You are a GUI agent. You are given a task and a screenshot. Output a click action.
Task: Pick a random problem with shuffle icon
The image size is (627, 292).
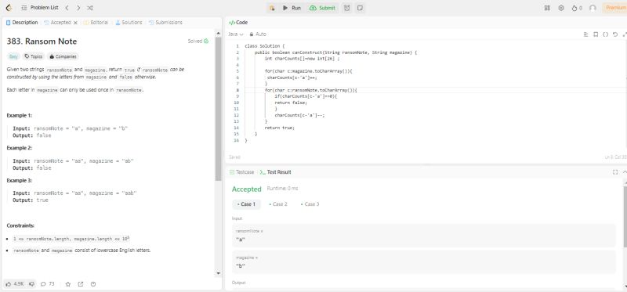tap(90, 8)
